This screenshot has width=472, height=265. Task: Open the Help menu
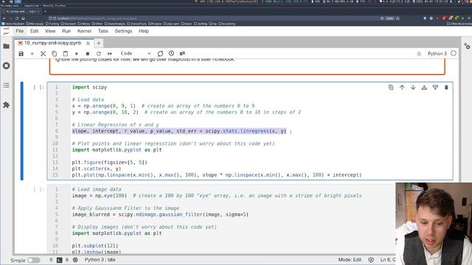coord(144,31)
